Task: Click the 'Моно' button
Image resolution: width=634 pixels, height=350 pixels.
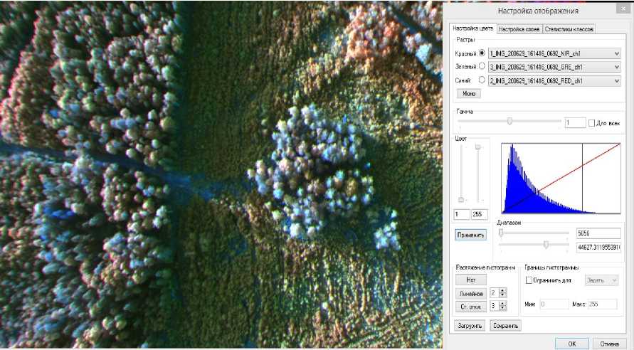Action: [x=469, y=93]
